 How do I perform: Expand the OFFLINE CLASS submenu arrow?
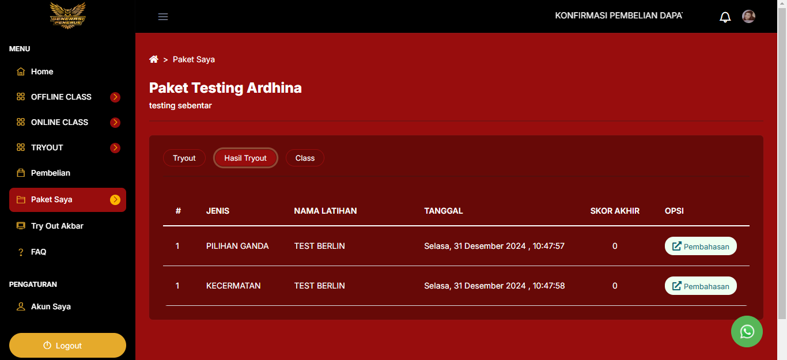[115, 97]
